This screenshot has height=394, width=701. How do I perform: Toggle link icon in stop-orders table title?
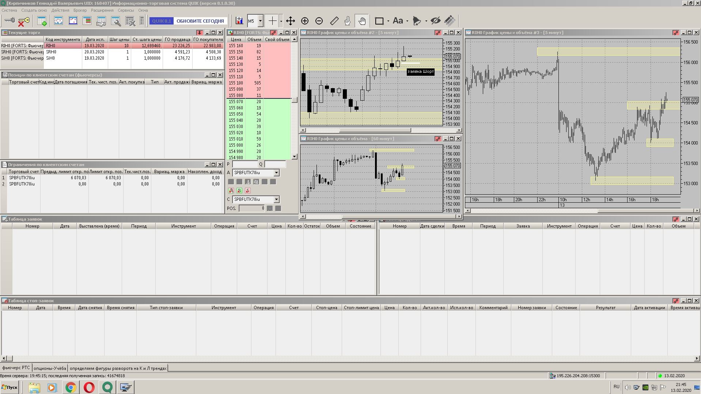click(x=676, y=301)
